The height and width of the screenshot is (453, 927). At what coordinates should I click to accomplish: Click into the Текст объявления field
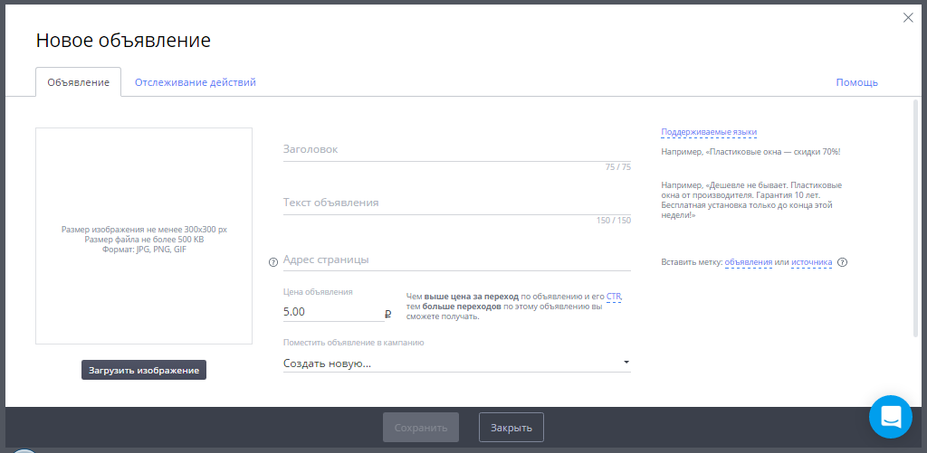(x=456, y=203)
